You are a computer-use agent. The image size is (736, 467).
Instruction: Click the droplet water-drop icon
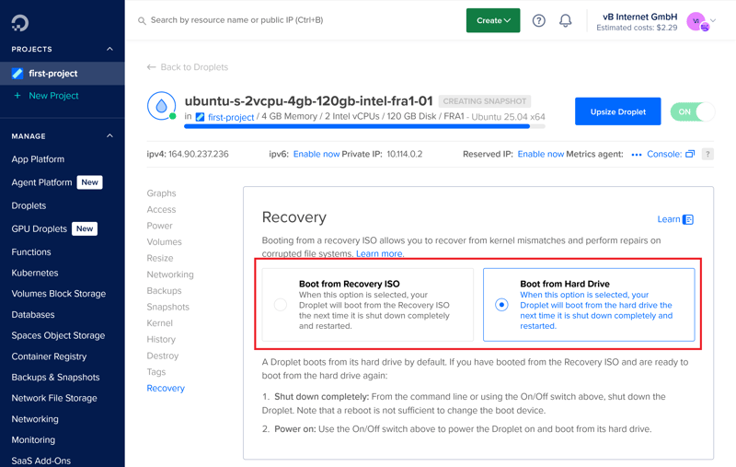[x=162, y=106]
